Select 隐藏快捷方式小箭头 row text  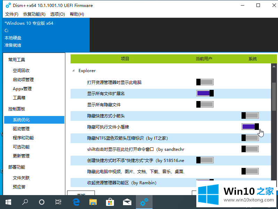[106, 116]
